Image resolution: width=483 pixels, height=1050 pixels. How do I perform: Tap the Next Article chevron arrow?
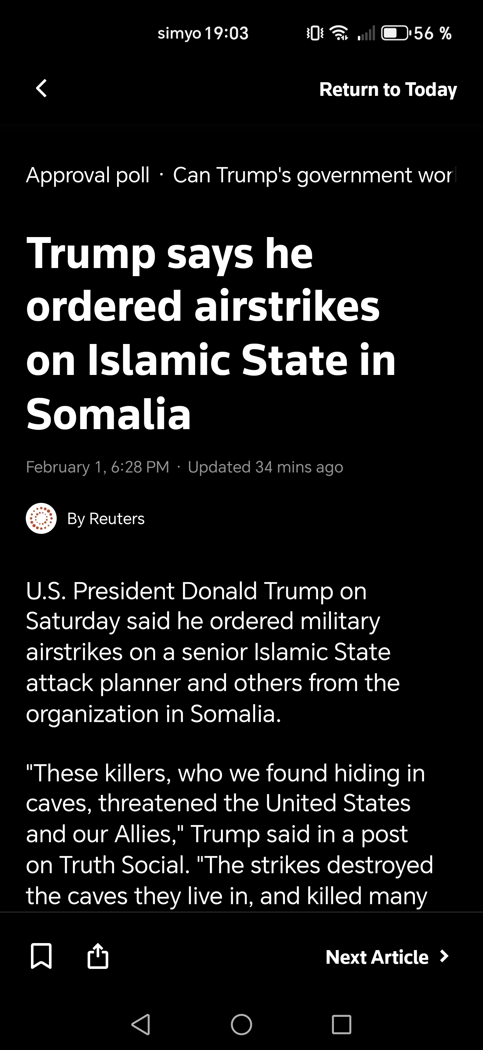(x=444, y=956)
